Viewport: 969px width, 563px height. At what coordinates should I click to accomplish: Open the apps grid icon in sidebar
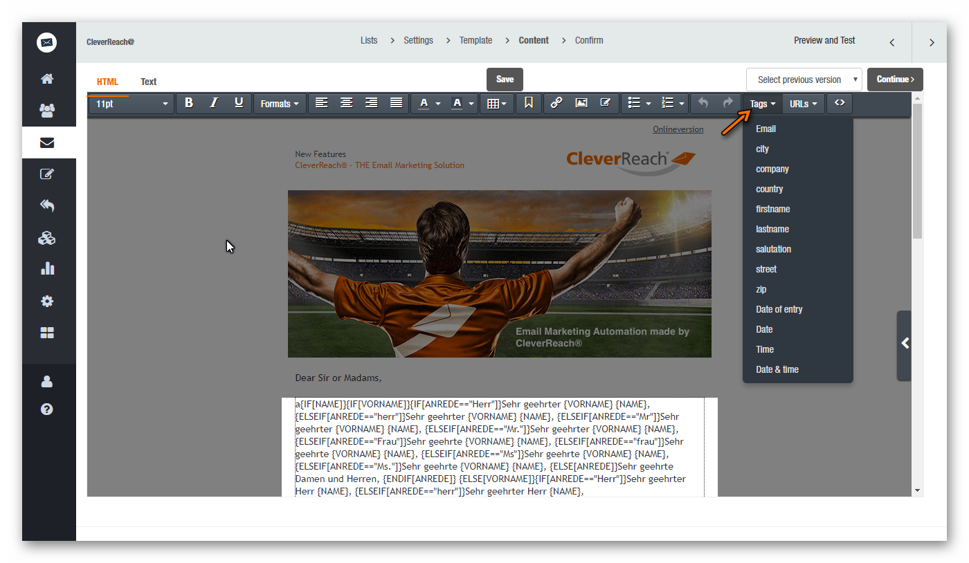pyautogui.click(x=47, y=333)
